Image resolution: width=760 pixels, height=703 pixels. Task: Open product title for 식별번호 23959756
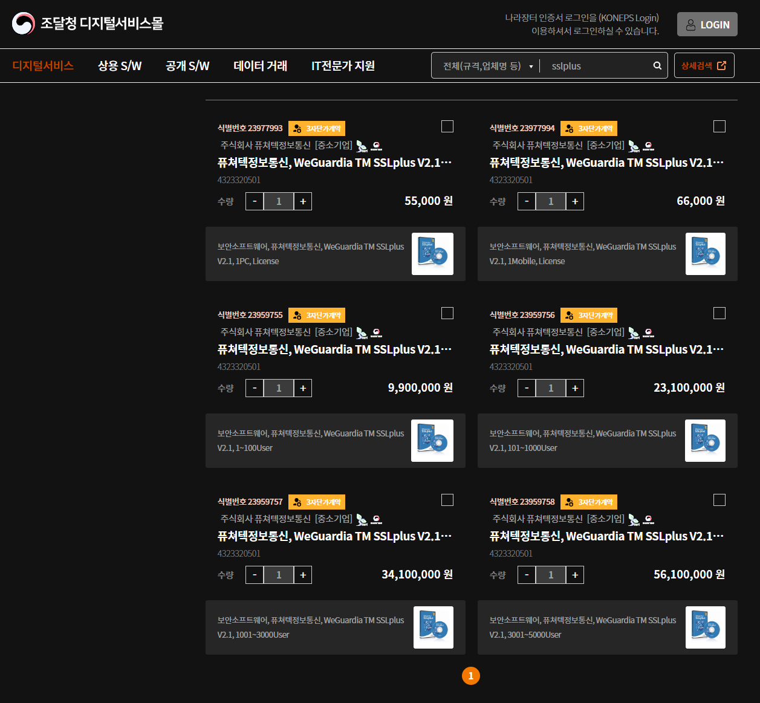[606, 349]
